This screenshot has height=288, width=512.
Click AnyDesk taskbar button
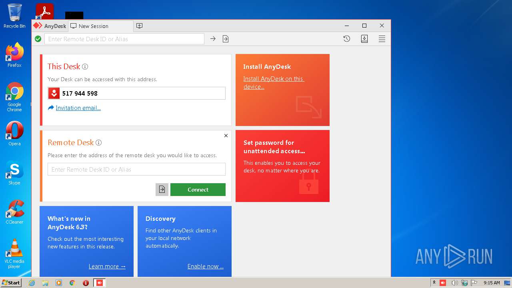(x=100, y=283)
